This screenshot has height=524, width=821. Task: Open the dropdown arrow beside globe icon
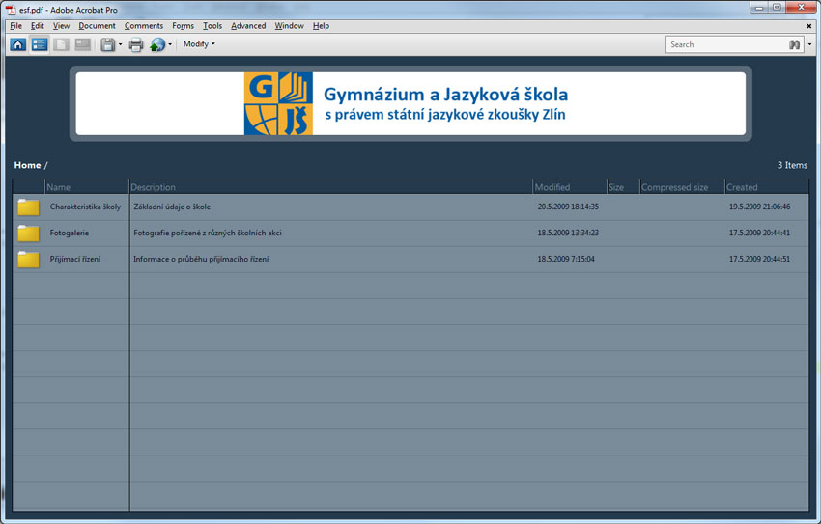[170, 44]
